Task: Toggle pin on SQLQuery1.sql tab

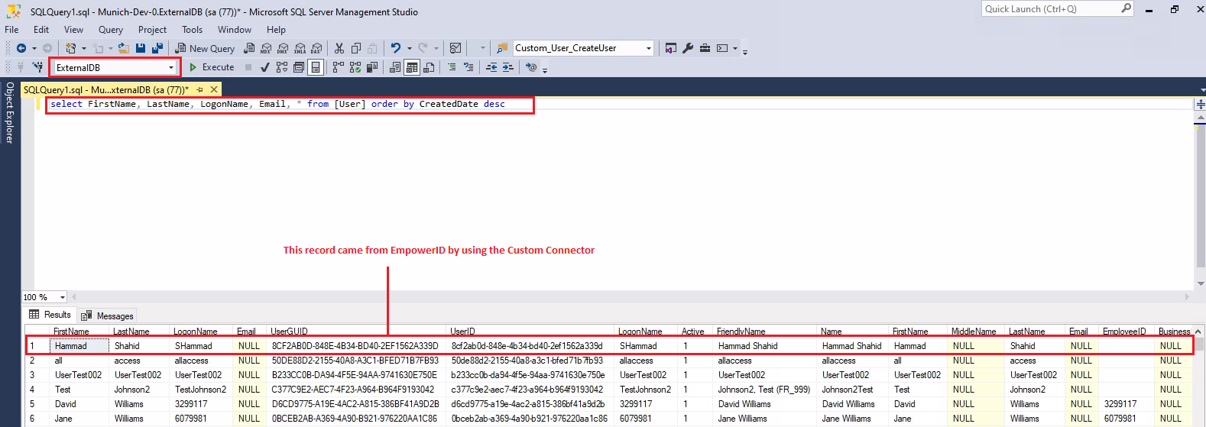Action: [200, 89]
